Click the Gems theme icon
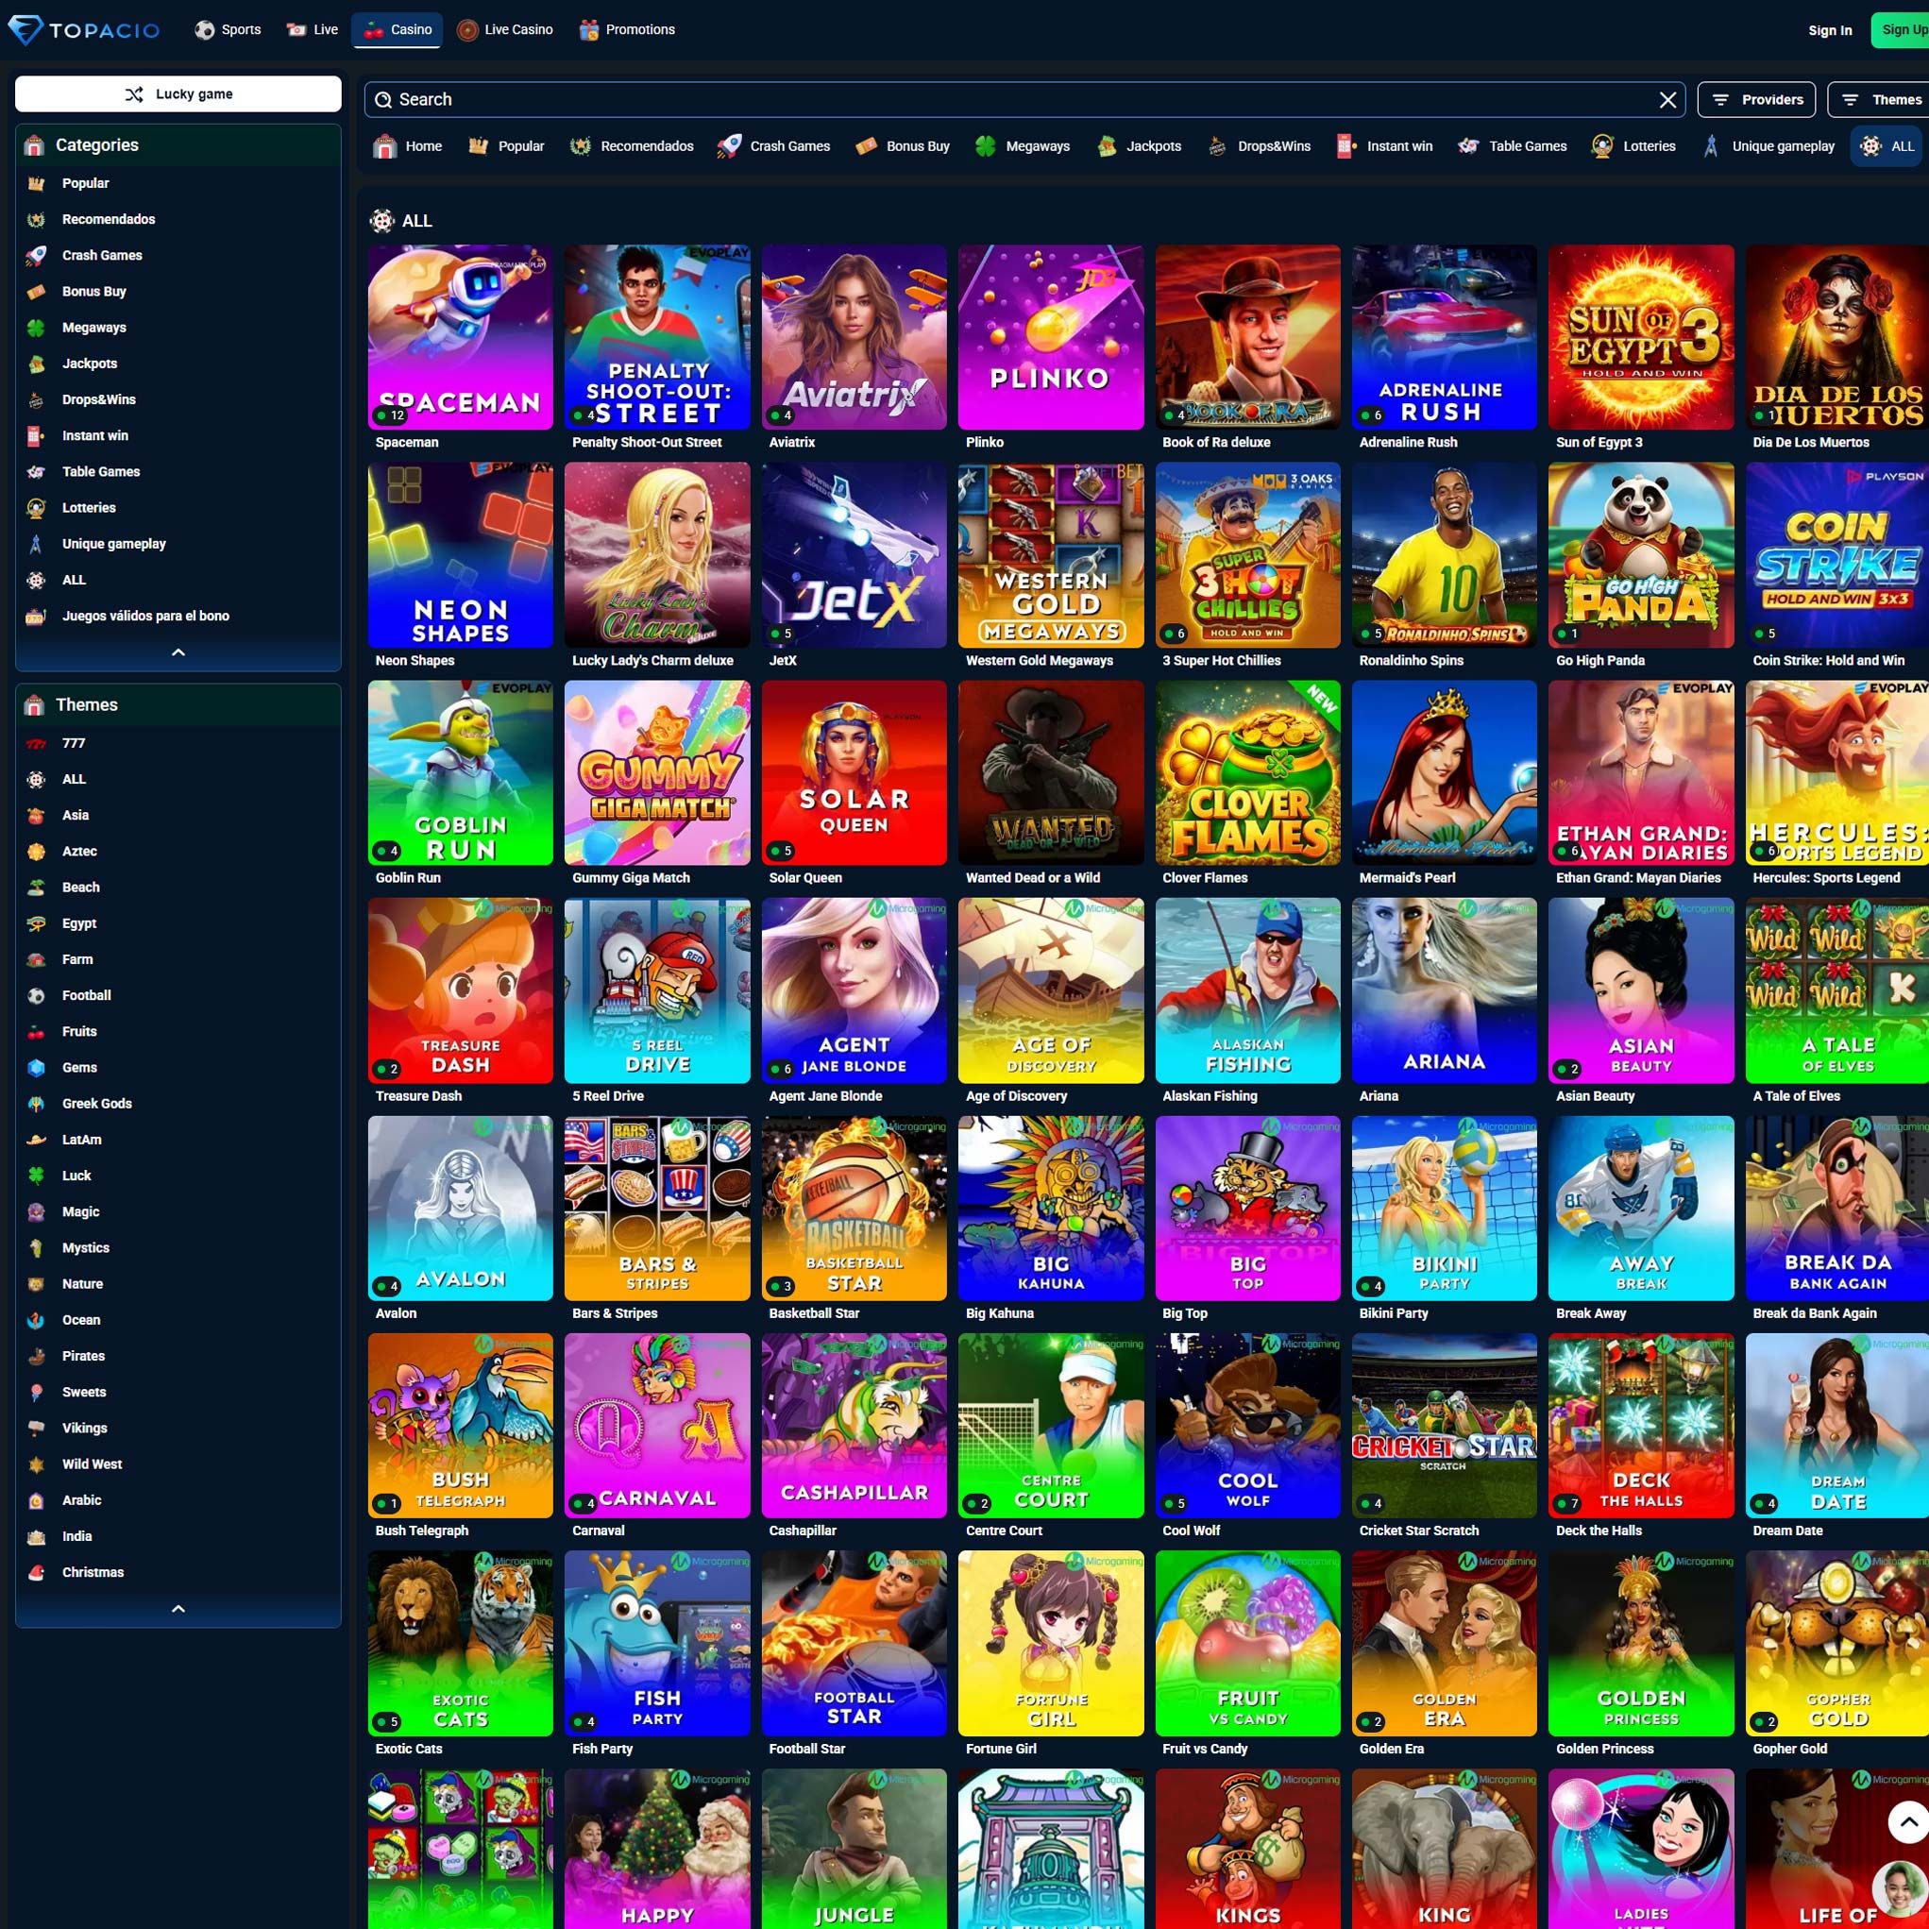 [x=36, y=1067]
